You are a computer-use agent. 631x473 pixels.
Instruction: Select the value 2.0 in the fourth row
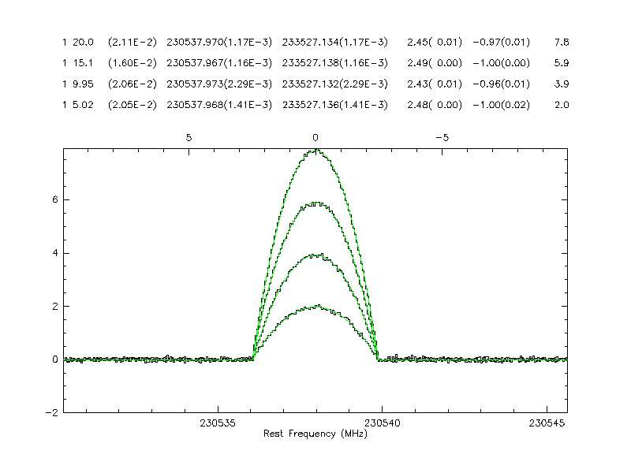[562, 106]
